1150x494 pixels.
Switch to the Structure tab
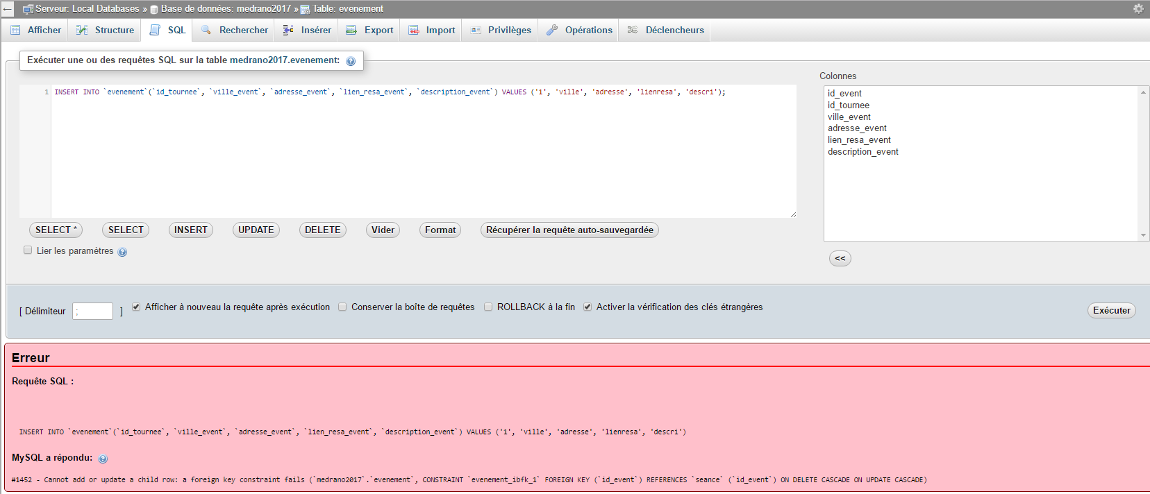[106, 30]
